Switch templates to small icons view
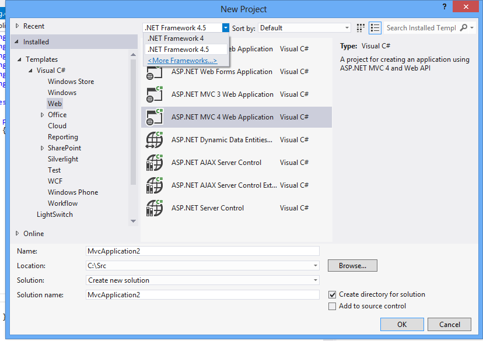Screen dimensions: 483x341 pyautogui.click(x=360, y=27)
